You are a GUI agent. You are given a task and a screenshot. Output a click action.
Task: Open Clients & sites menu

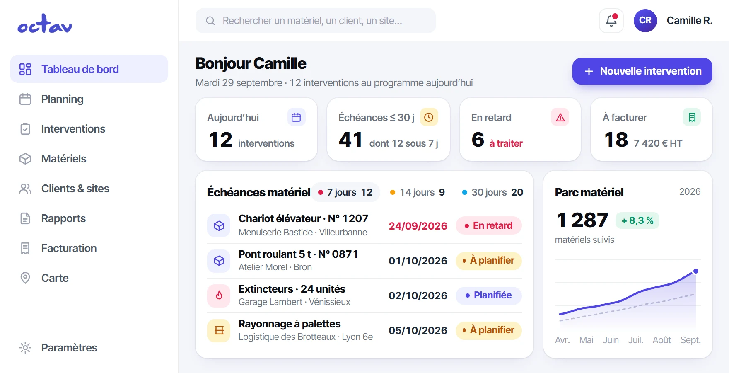coord(89,189)
